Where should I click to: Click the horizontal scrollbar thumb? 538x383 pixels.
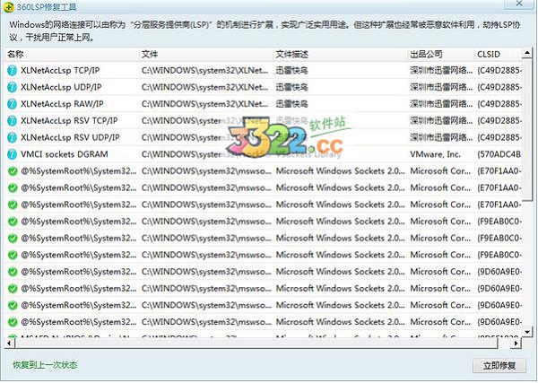tap(256, 343)
